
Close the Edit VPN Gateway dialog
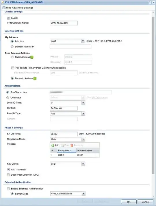click(x=153, y=2)
